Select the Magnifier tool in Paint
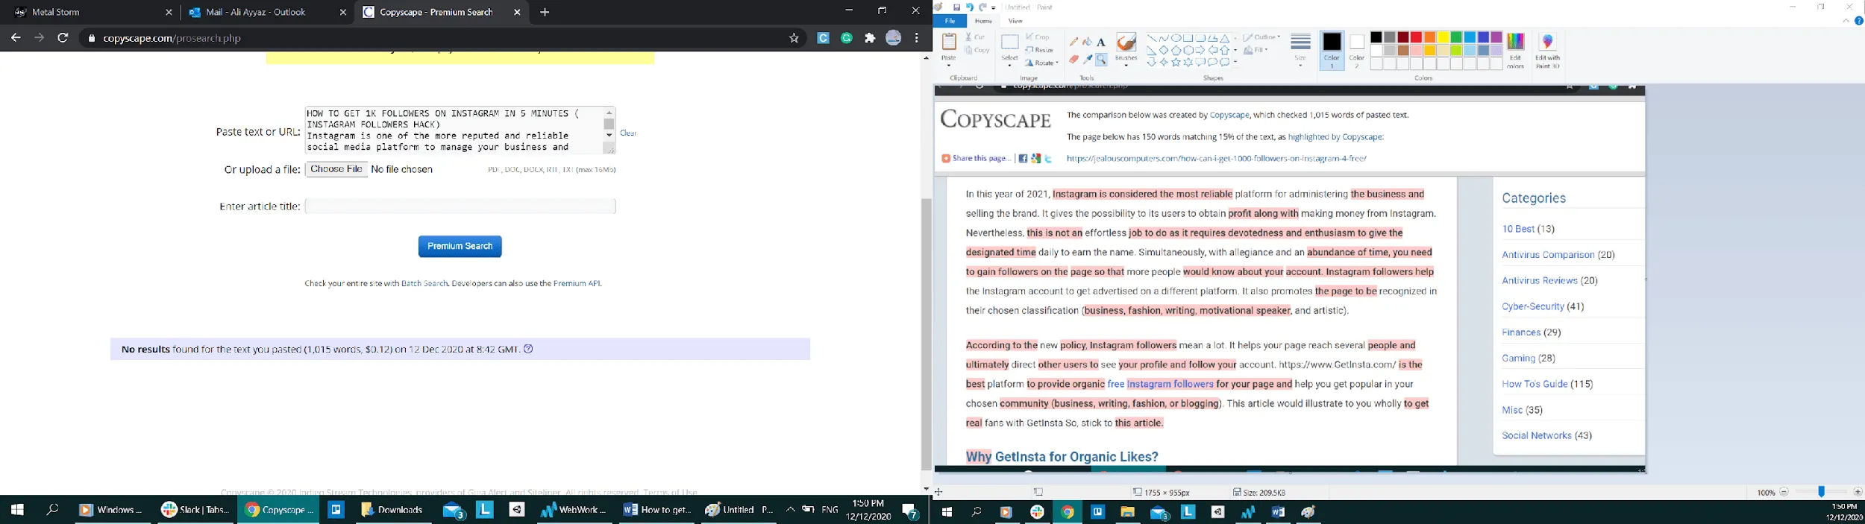Screen dimensions: 1865x524 [x=1101, y=60]
